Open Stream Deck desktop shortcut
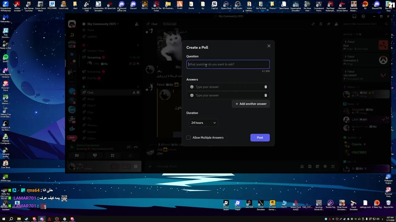Screen dimensions: 396x222 tap(226, 5)
